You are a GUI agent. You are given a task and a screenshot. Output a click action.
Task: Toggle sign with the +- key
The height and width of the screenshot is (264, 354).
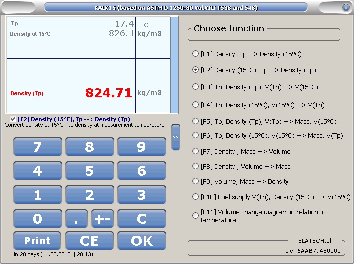pyautogui.click(x=103, y=219)
